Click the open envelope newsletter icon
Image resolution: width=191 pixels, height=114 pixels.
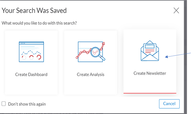click(x=150, y=51)
